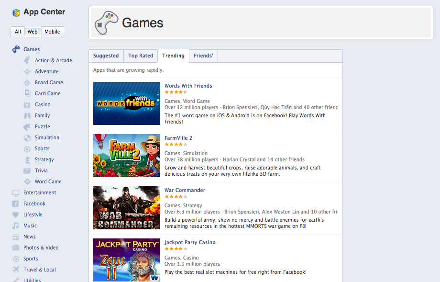Click the Facebook category icon
The height and width of the screenshot is (282, 440).
pyautogui.click(x=16, y=203)
